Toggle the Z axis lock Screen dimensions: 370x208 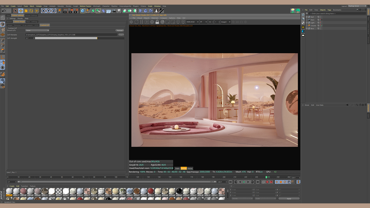[x=53, y=11]
